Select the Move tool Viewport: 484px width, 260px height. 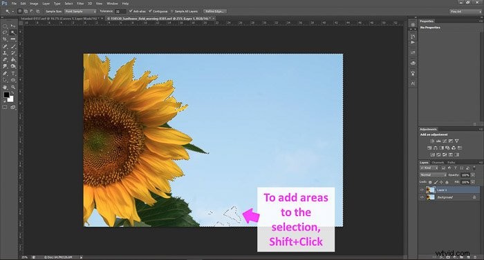pos(13,26)
